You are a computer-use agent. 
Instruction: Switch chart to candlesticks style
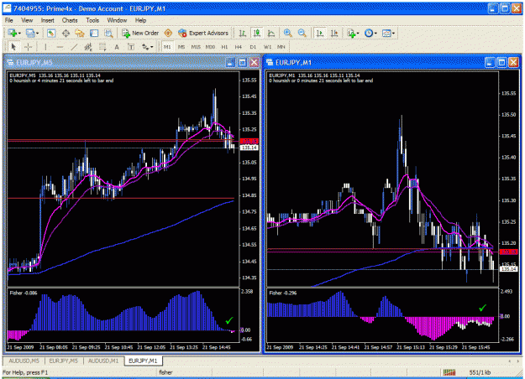click(257, 33)
